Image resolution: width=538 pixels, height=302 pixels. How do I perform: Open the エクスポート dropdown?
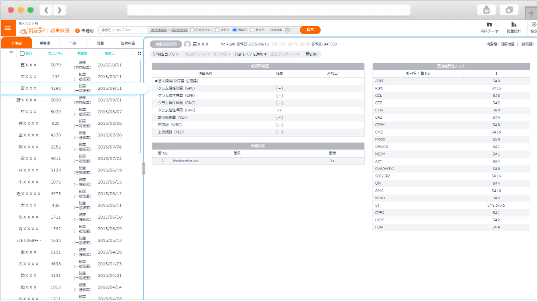point(285,54)
